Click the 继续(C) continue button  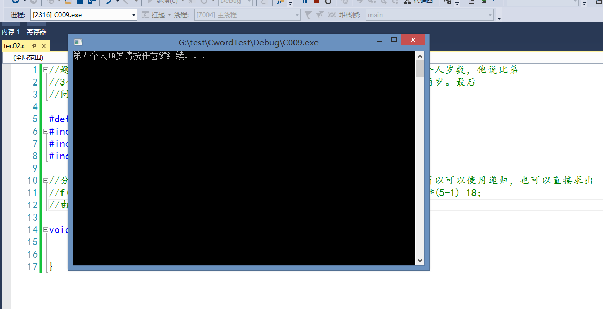pos(163,2)
